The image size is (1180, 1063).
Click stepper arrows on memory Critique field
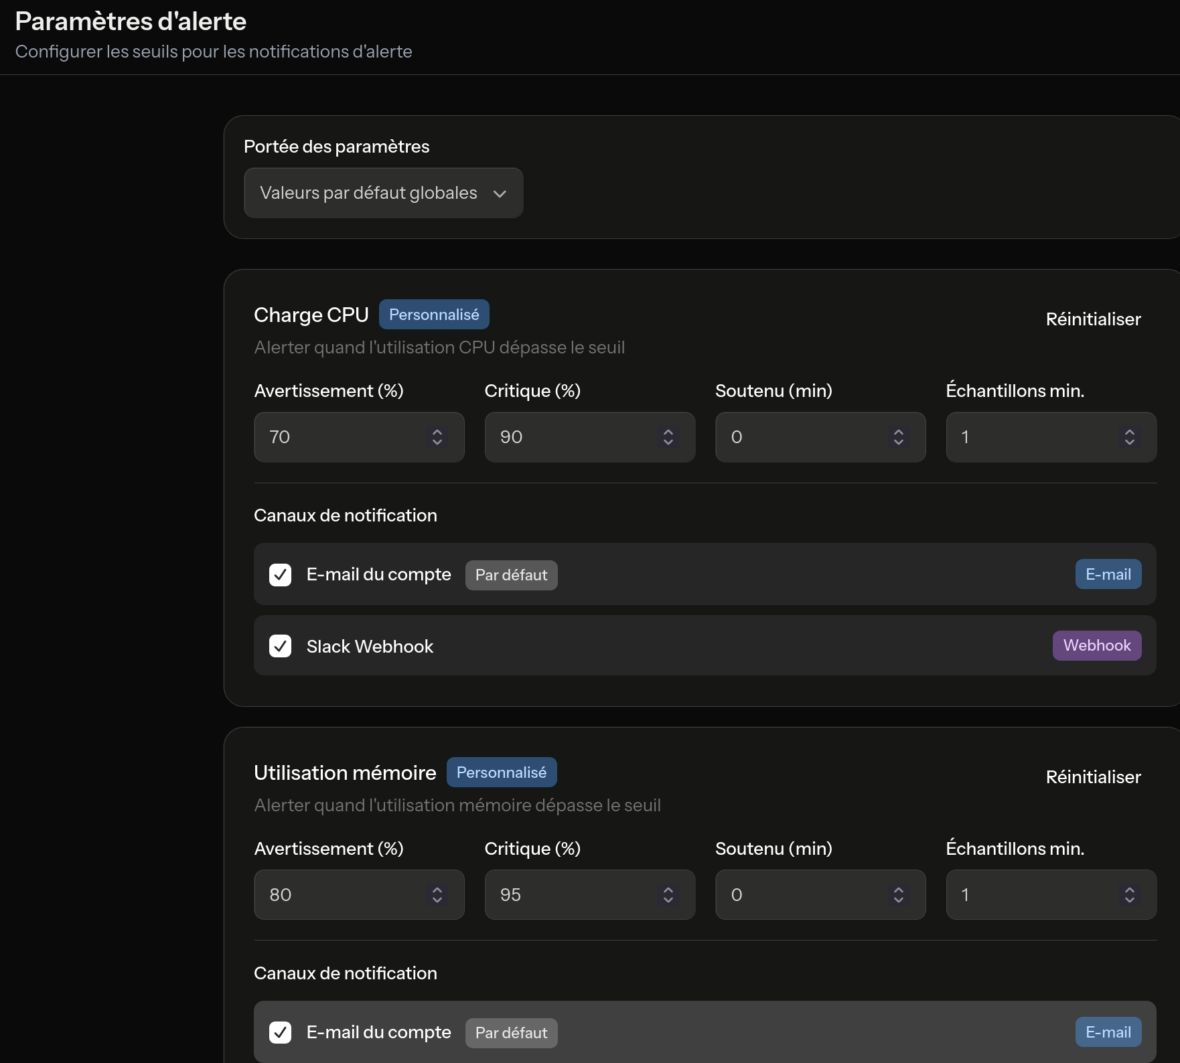[668, 895]
